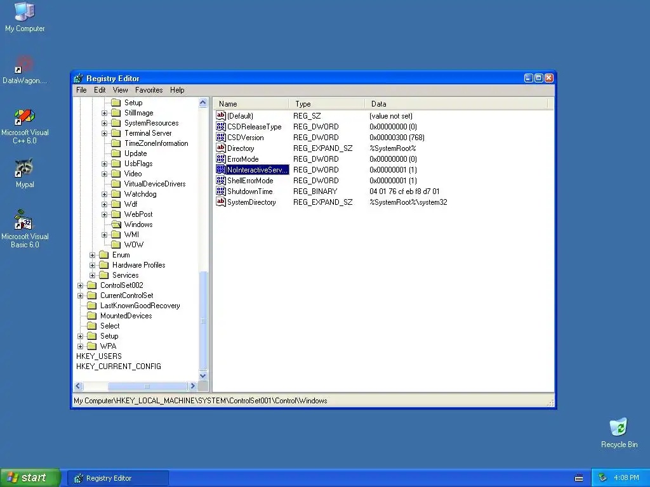Click the WOW folder icon
The height and width of the screenshot is (487, 650).
(116, 245)
